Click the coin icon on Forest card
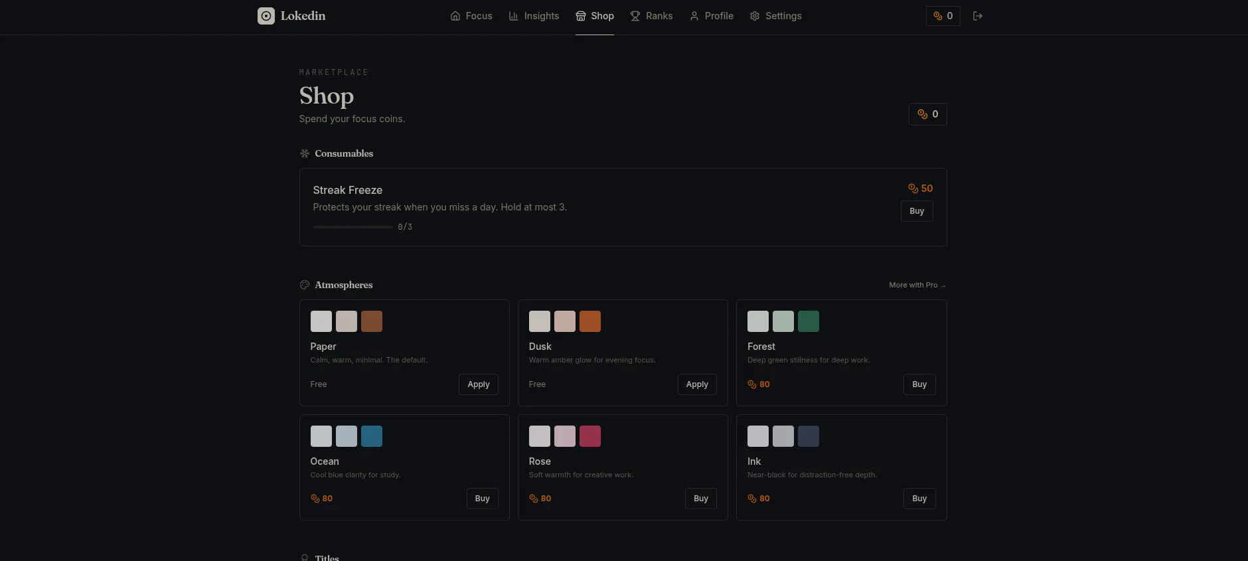The image size is (1248, 561). [x=752, y=384]
